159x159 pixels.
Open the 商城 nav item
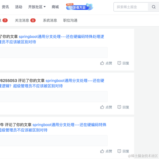click(55, 7)
